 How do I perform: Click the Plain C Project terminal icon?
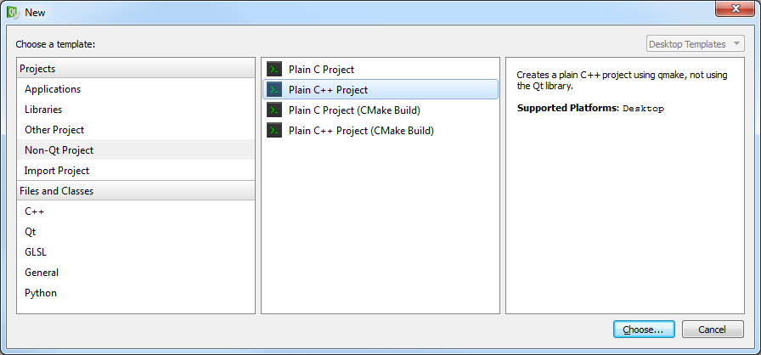point(274,70)
